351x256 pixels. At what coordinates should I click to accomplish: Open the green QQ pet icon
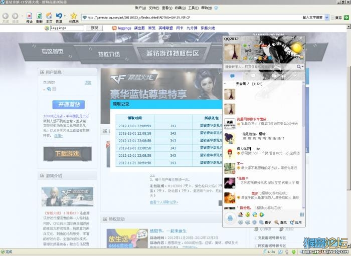coord(248,214)
